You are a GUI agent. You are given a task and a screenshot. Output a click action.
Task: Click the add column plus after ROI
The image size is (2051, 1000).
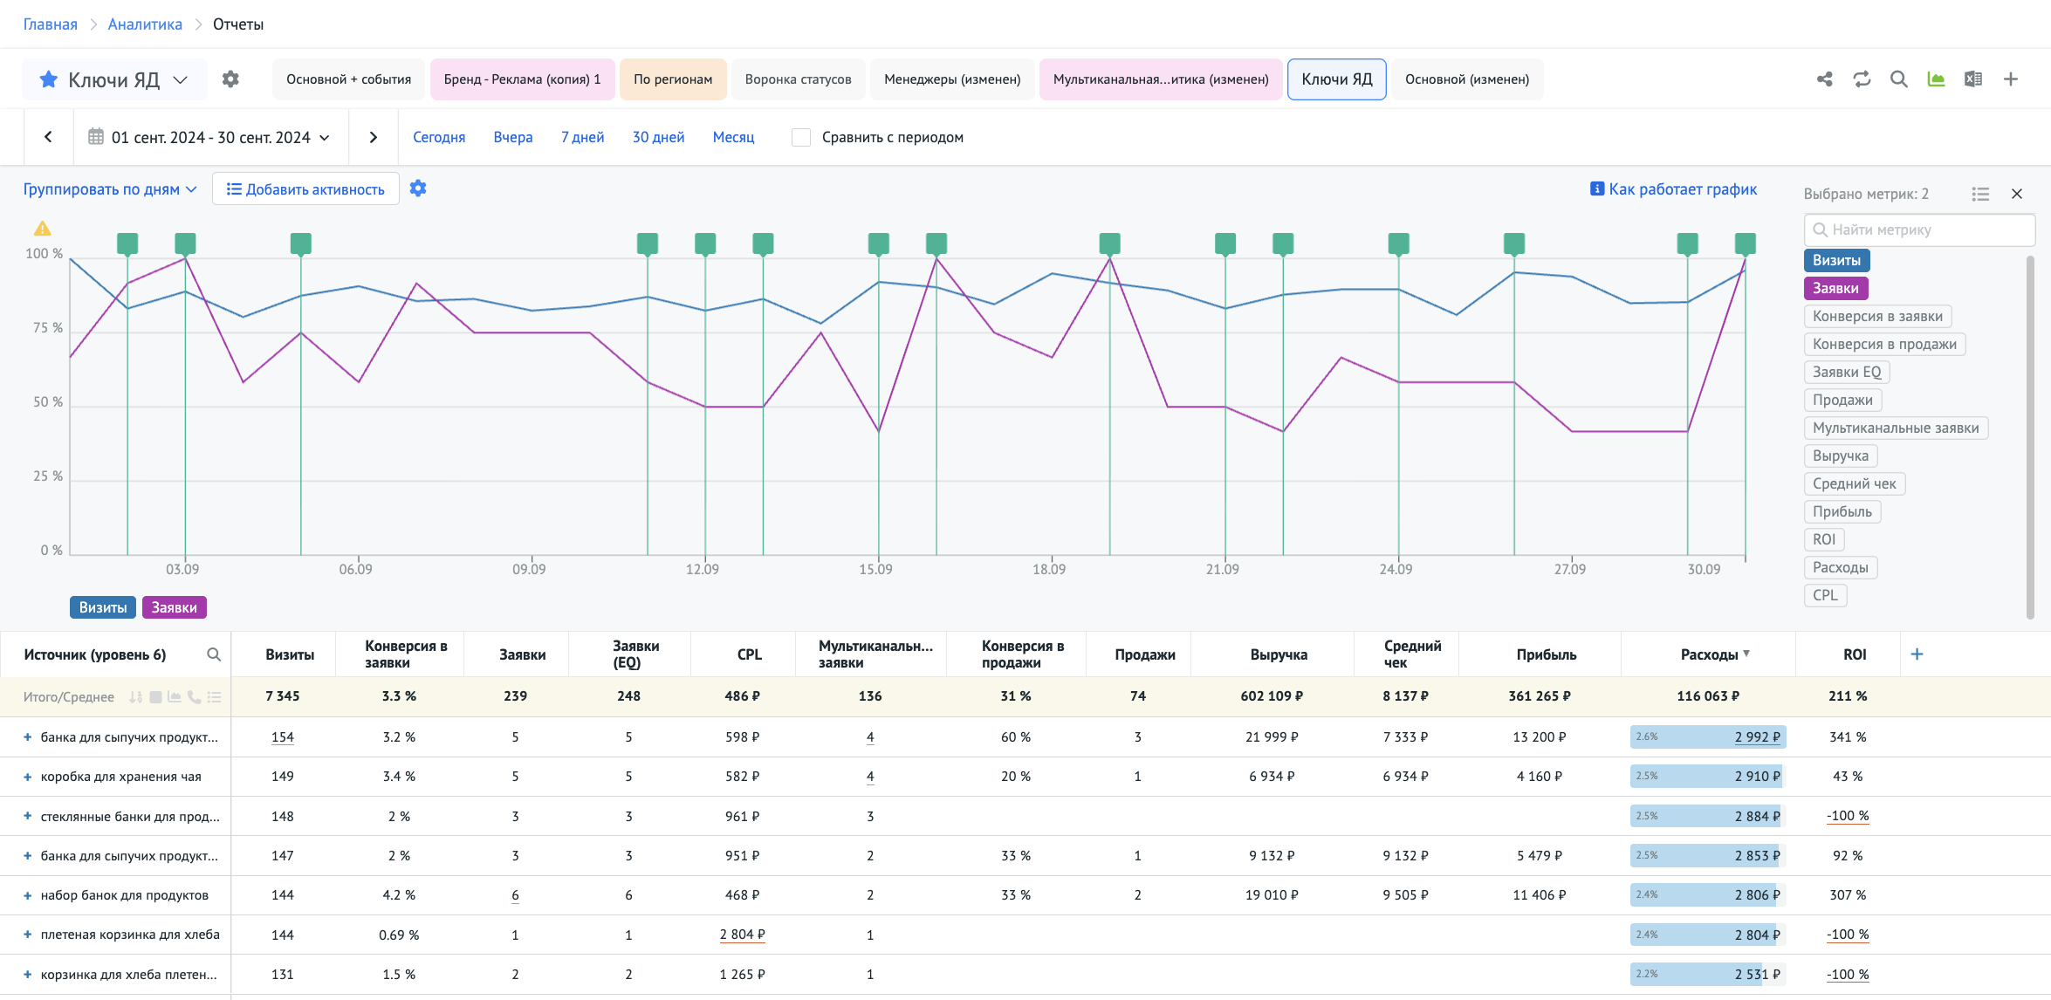point(1917,654)
